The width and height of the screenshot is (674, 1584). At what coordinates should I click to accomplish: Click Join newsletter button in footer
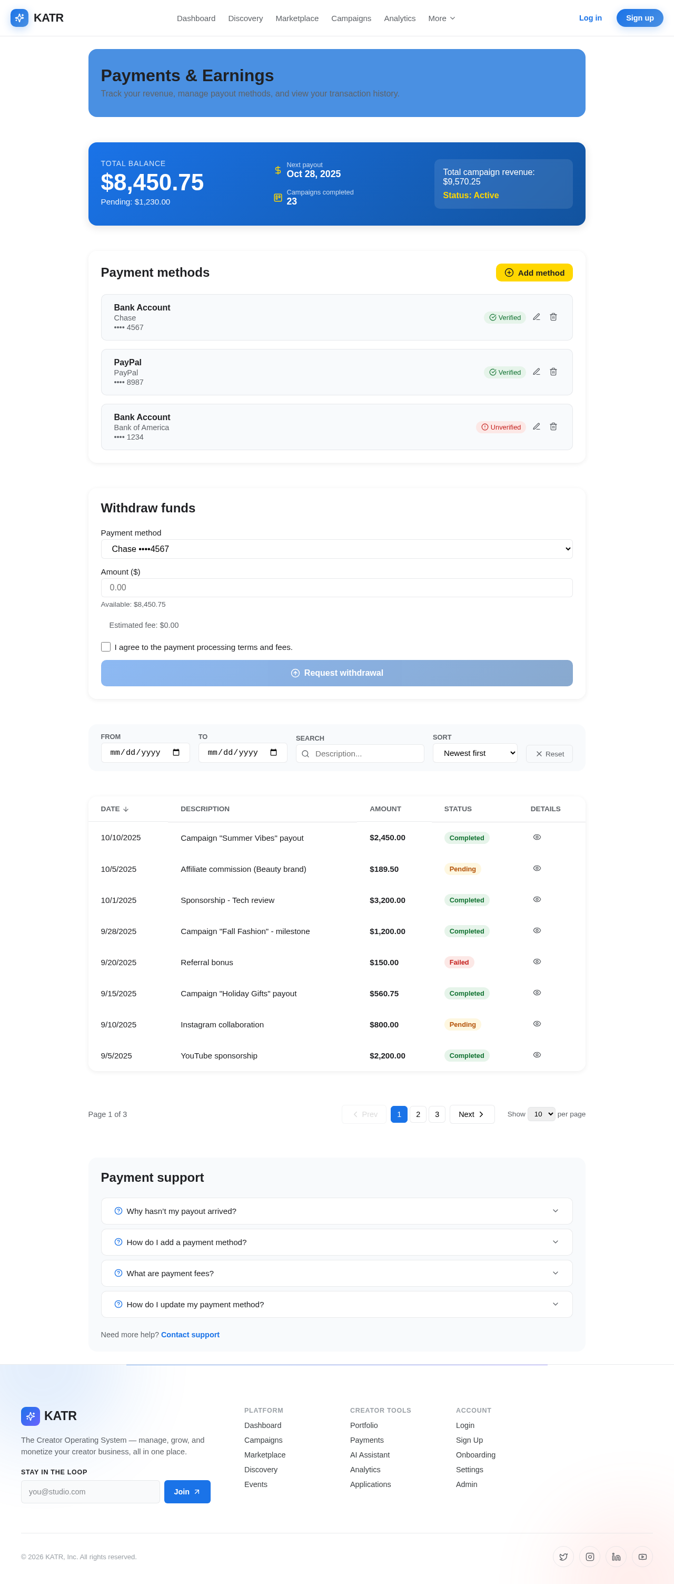187,1492
